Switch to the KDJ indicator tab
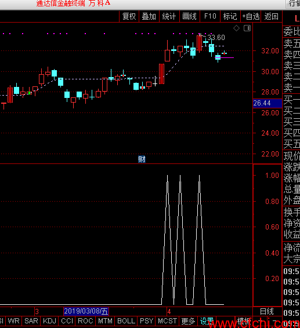The width and height of the screenshot is (300, 328). 49,320
